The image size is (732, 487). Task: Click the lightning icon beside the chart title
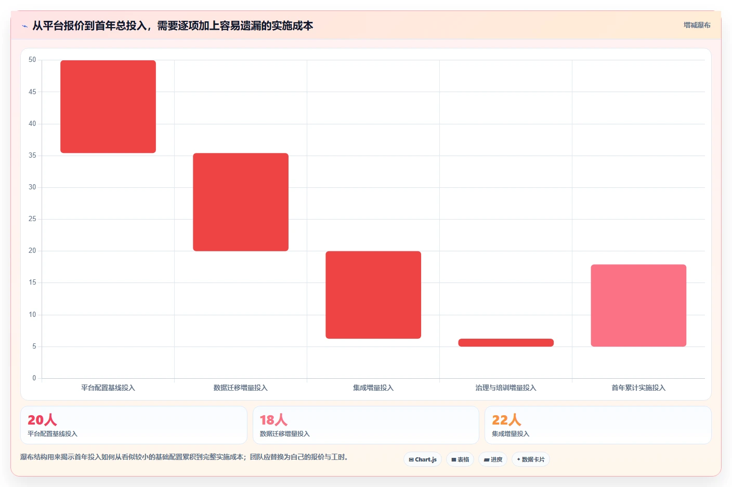[24, 26]
